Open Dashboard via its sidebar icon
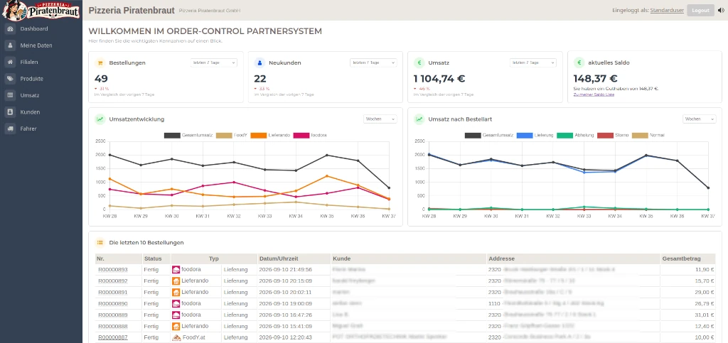This screenshot has width=728, height=343. click(x=10, y=28)
